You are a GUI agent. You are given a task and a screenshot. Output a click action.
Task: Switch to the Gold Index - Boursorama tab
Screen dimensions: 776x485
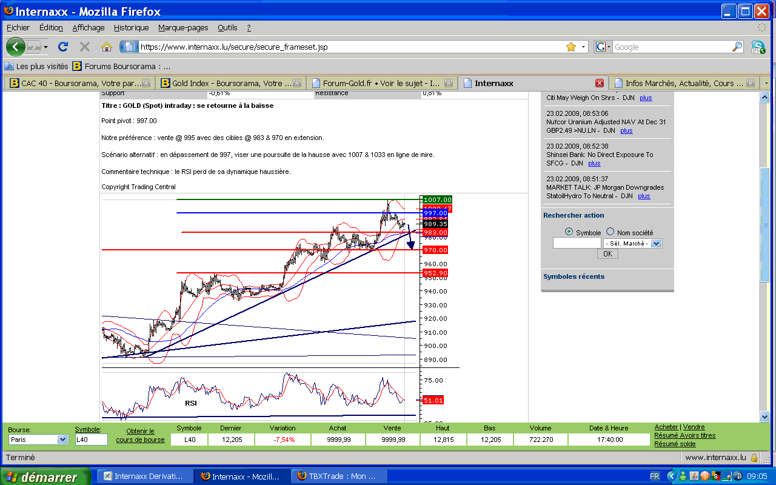click(x=230, y=83)
